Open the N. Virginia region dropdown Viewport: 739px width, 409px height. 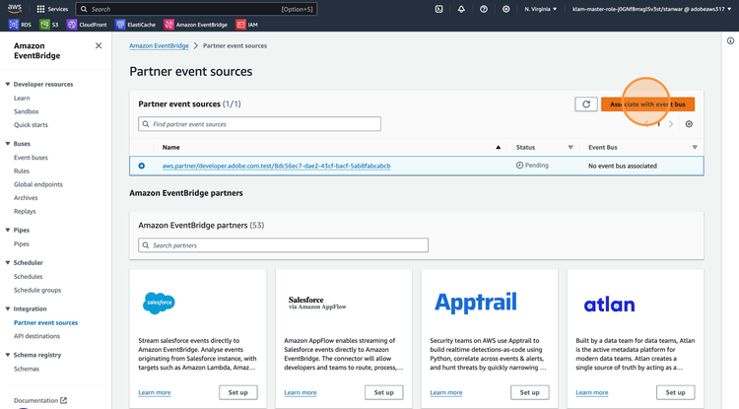(540, 9)
